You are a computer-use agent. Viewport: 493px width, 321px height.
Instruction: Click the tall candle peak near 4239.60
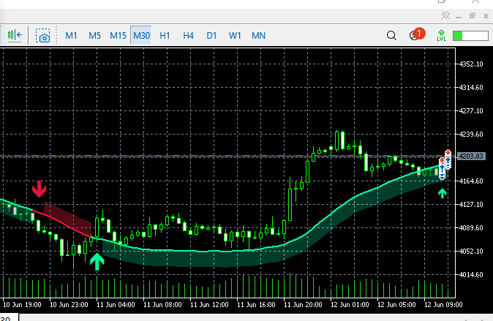tap(336, 140)
